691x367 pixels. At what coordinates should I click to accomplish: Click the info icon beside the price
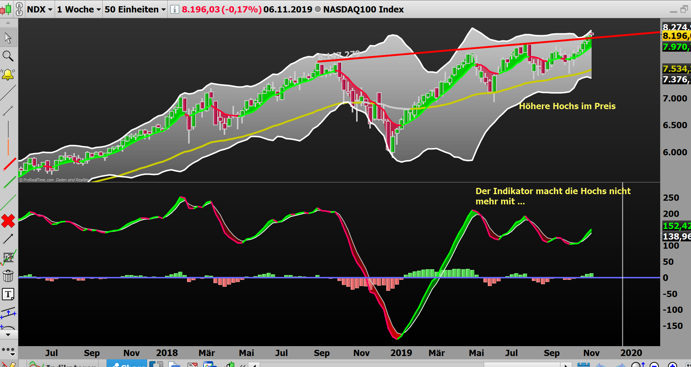coord(175,9)
